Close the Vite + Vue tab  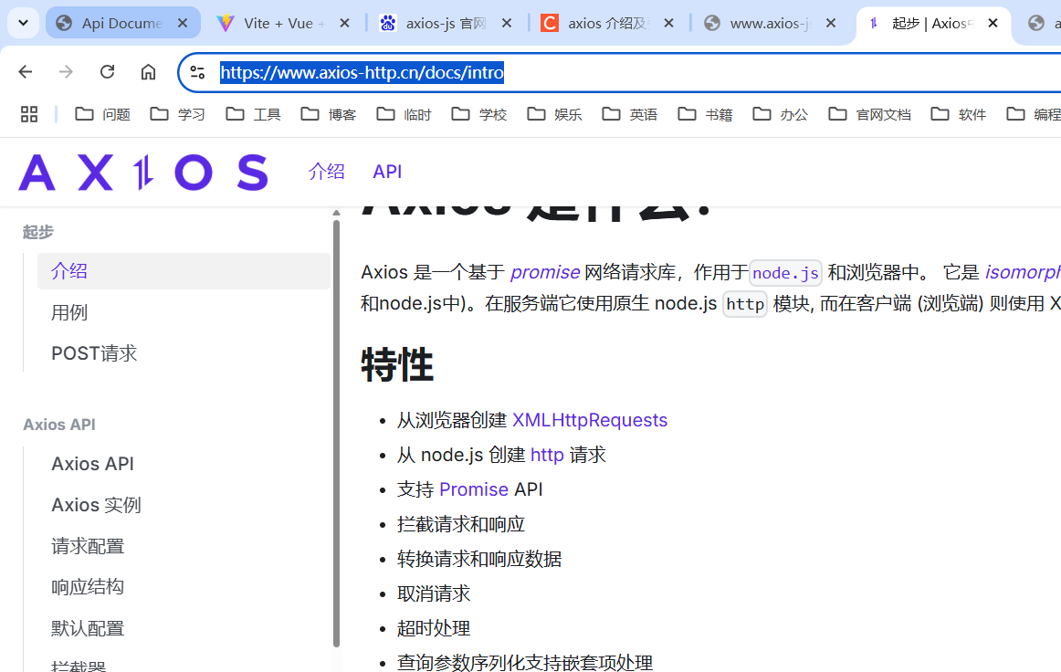344,23
